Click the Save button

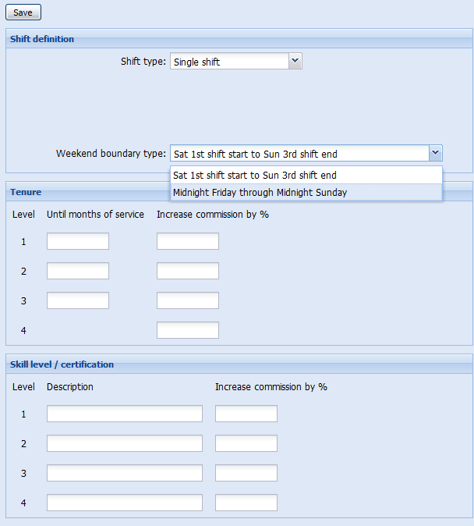click(23, 12)
